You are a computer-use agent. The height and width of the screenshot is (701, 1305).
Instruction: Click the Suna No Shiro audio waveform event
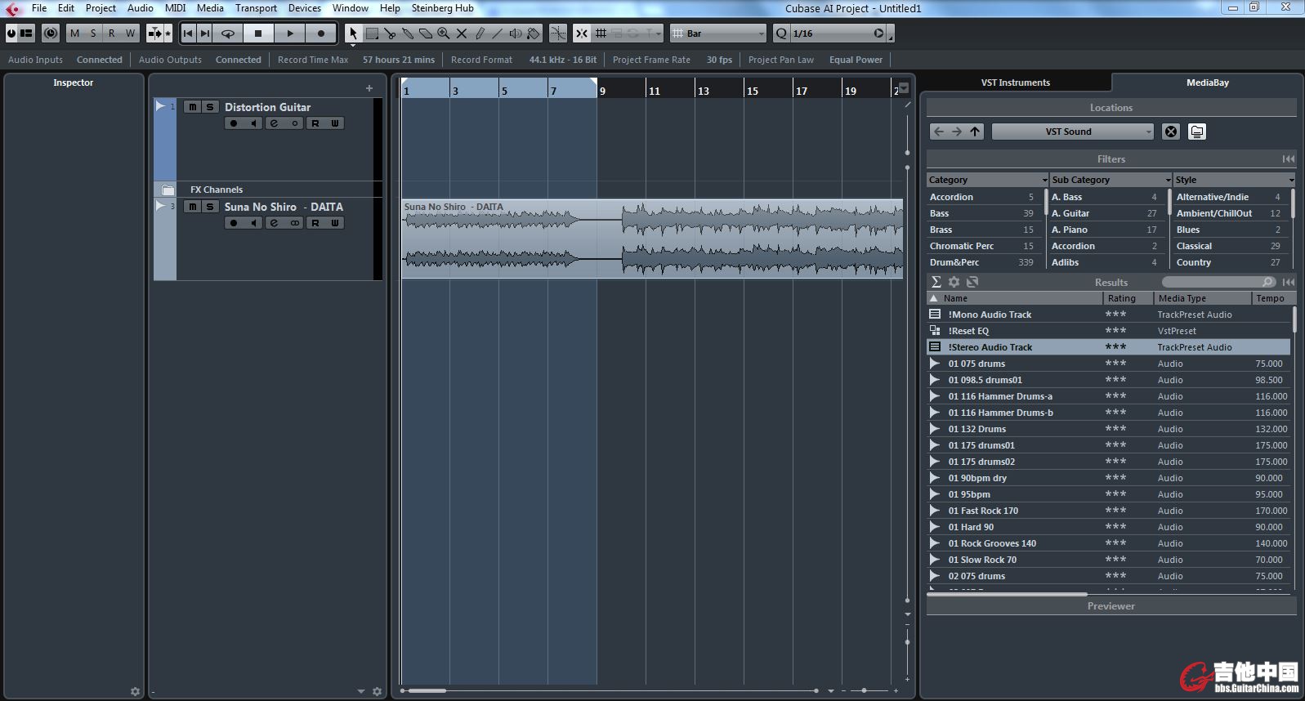coord(652,239)
